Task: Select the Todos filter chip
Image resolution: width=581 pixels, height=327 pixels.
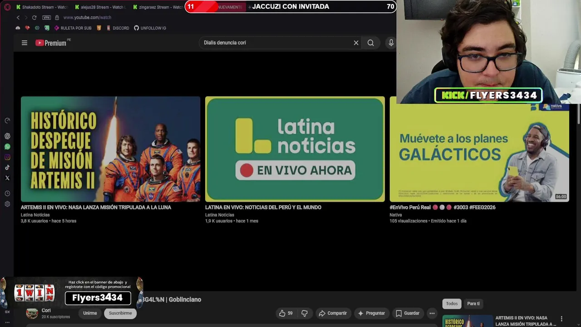Action: point(452,303)
